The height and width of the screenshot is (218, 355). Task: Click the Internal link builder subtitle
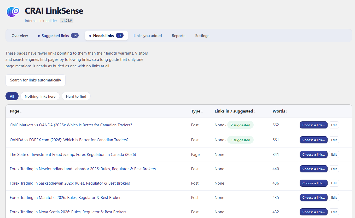pos(41,21)
